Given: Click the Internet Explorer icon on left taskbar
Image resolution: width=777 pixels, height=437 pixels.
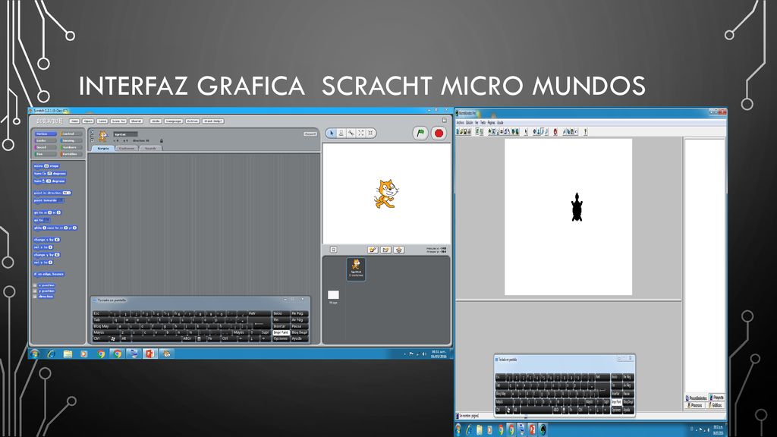Looking at the screenshot, I should [51, 354].
